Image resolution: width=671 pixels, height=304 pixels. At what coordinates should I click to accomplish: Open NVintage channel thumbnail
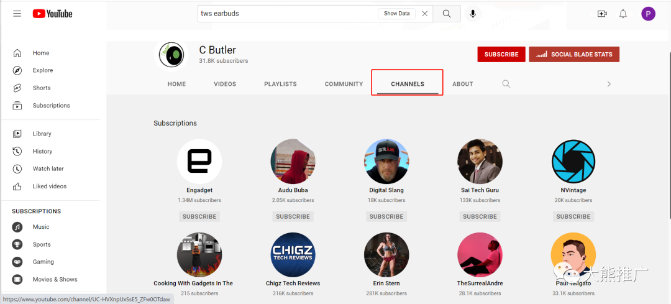(x=573, y=162)
